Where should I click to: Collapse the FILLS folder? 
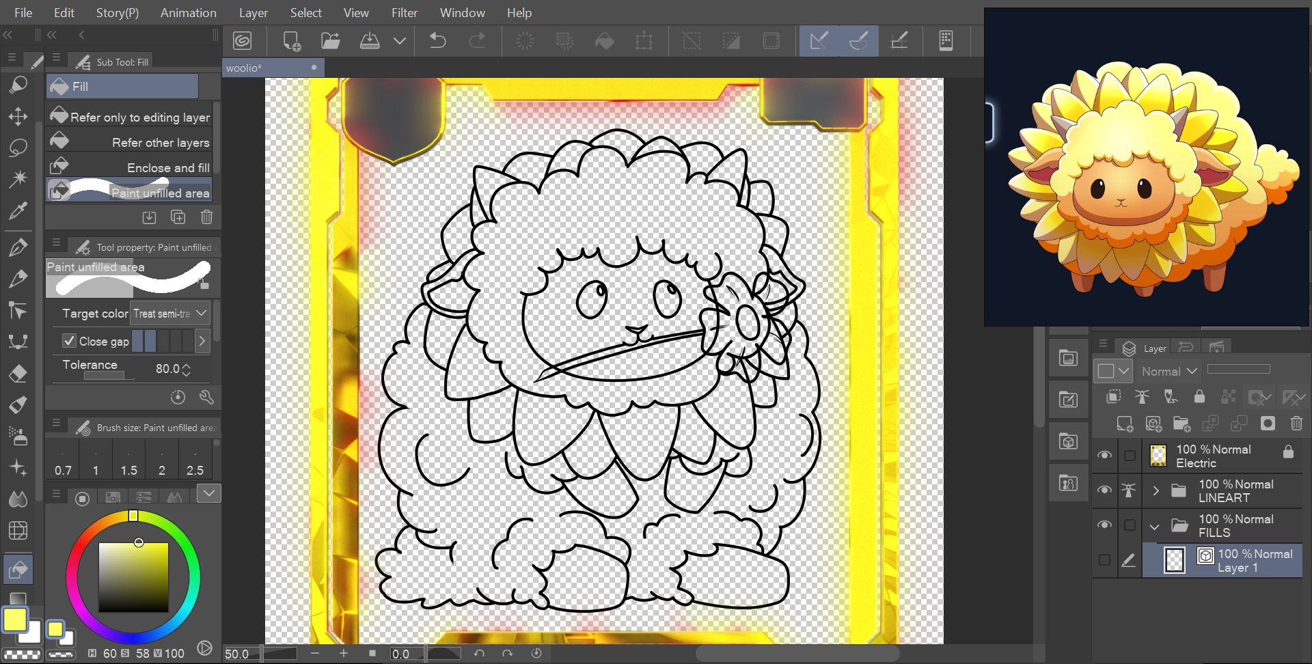pyautogui.click(x=1155, y=527)
